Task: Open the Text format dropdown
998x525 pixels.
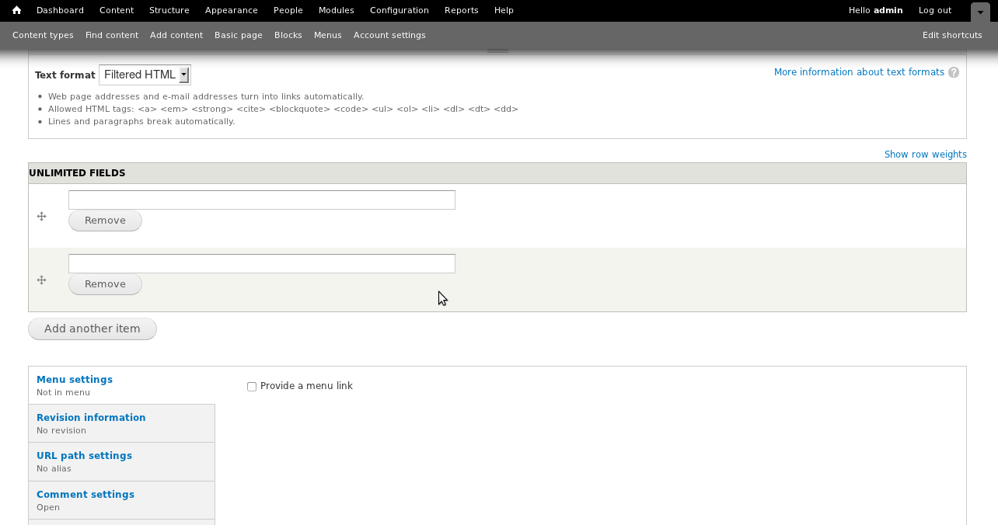Action: point(145,75)
